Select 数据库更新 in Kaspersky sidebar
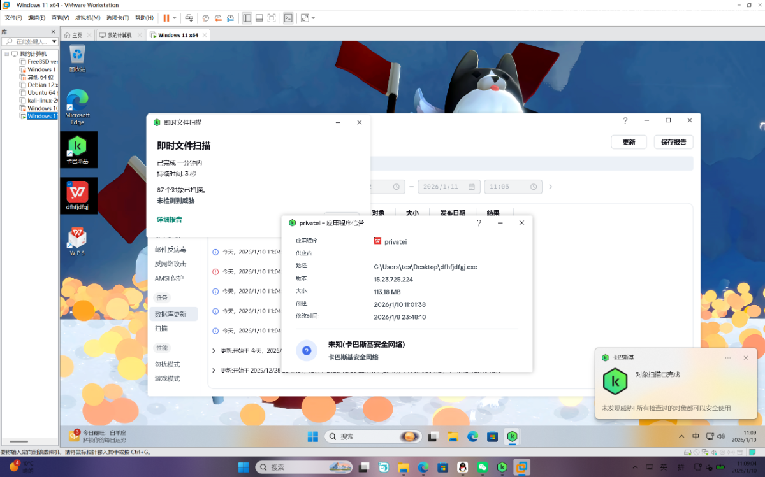The height and width of the screenshot is (477, 765). [173, 314]
